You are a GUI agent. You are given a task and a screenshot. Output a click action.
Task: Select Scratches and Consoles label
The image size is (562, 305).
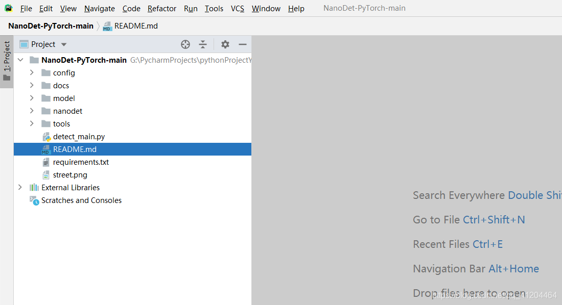point(81,200)
